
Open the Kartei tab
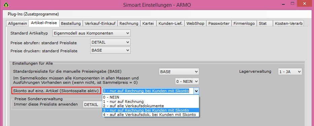148,23
